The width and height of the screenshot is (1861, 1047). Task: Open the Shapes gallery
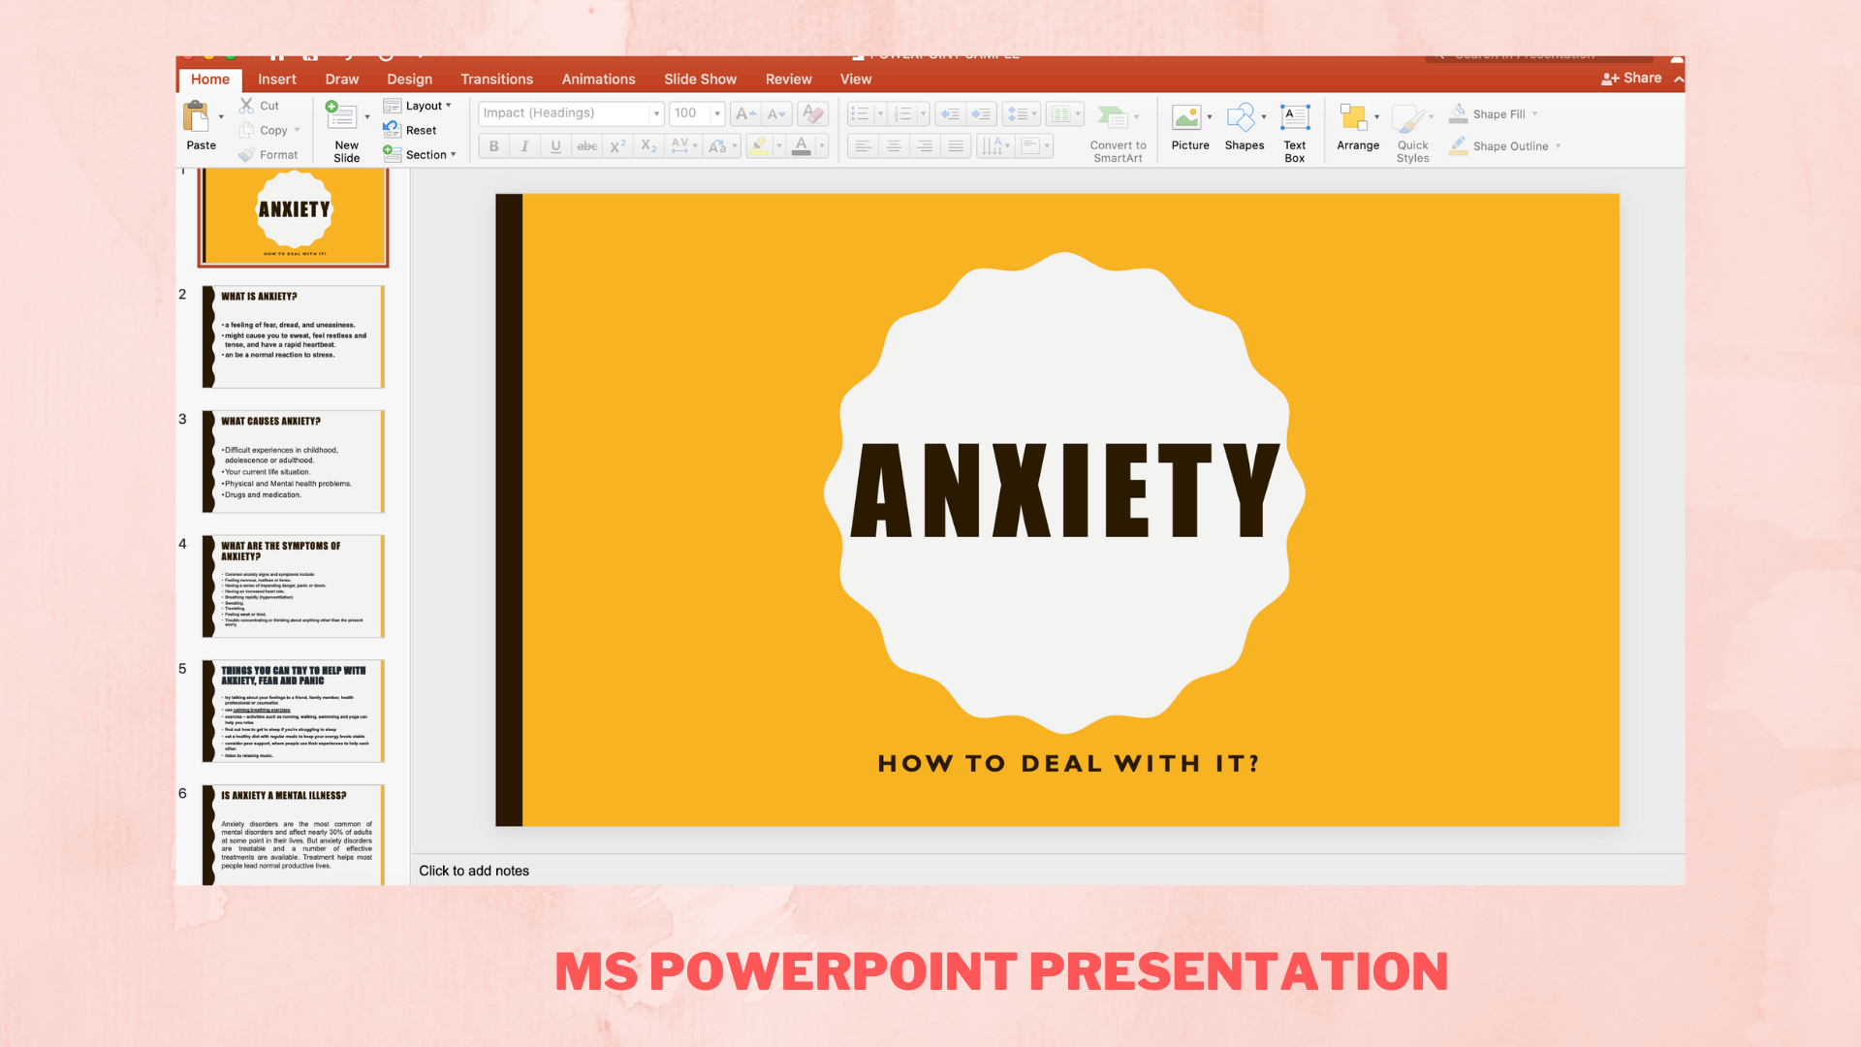[x=1241, y=117]
